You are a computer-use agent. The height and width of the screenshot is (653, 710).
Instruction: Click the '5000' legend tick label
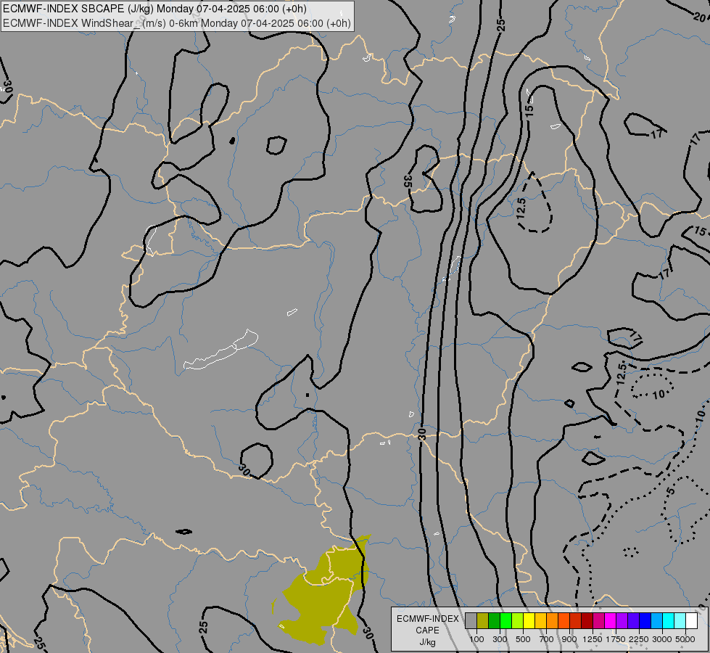click(685, 639)
